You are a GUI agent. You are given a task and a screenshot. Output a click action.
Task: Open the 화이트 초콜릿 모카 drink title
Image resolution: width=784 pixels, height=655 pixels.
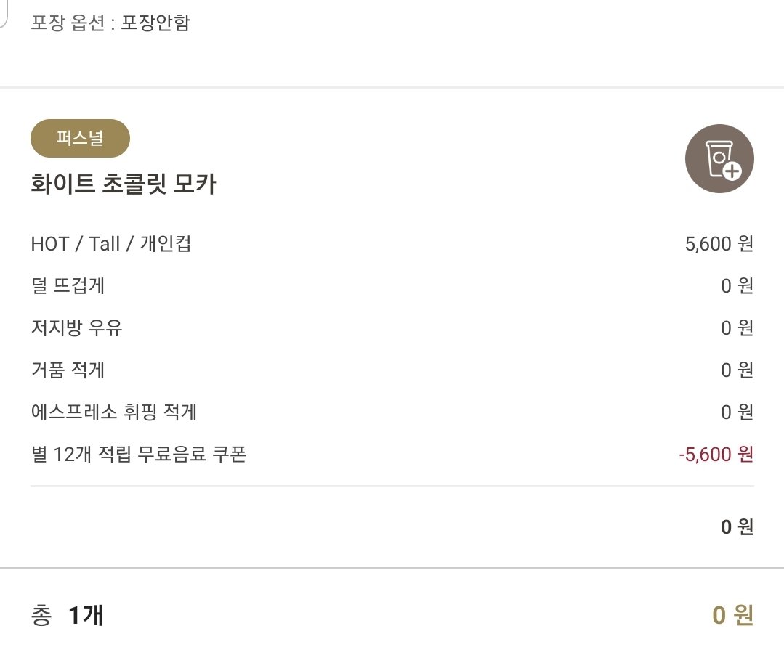tap(123, 184)
